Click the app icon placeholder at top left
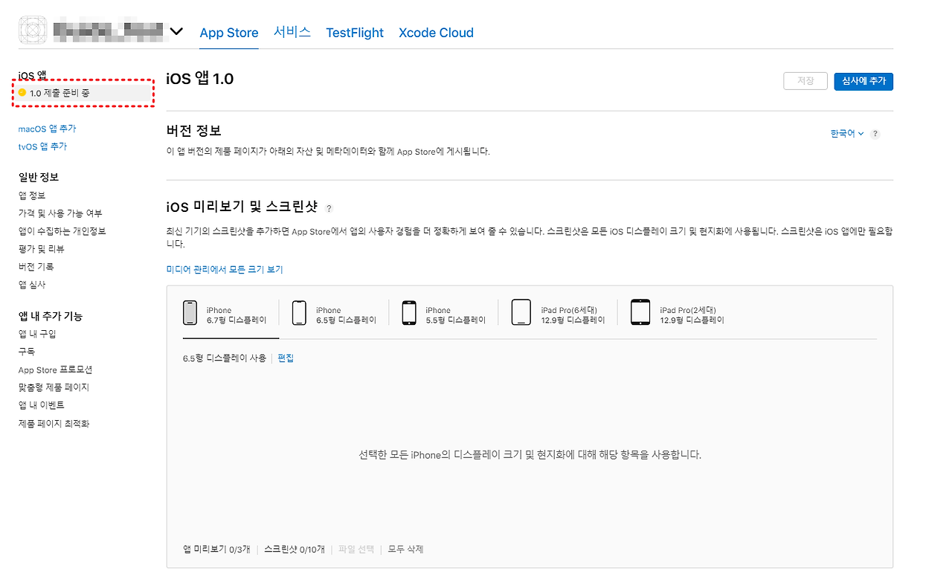This screenshot has height=574, width=952. pyautogui.click(x=33, y=30)
